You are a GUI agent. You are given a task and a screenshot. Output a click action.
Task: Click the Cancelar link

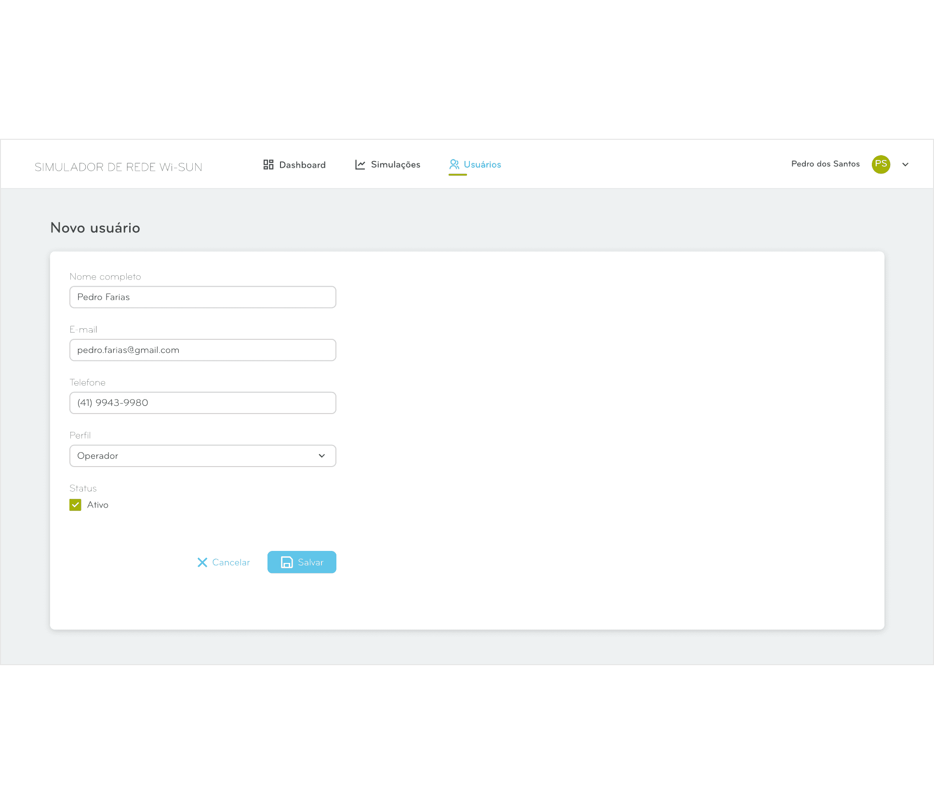coord(231,562)
